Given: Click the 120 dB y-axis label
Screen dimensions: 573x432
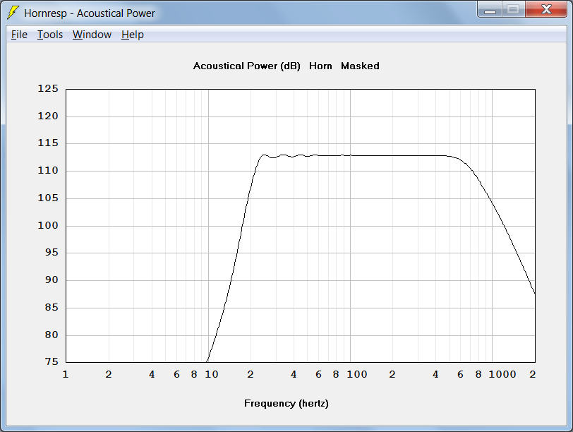Looking at the screenshot, I should 48,116.
